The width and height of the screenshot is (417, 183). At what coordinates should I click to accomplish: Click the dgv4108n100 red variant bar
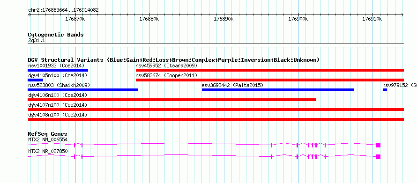216,119
